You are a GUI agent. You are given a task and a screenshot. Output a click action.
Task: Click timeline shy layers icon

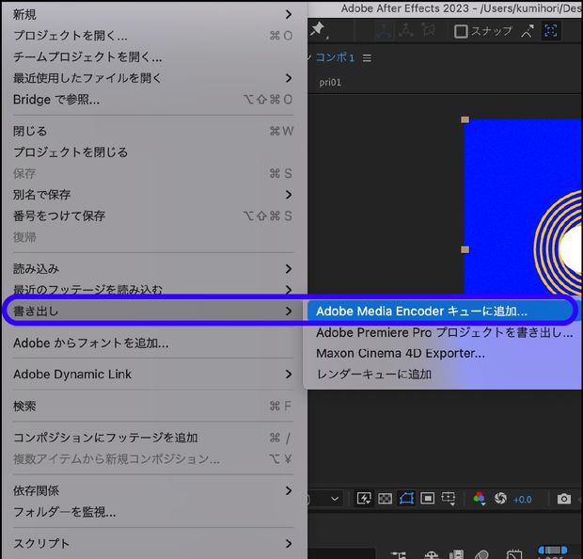(432, 554)
